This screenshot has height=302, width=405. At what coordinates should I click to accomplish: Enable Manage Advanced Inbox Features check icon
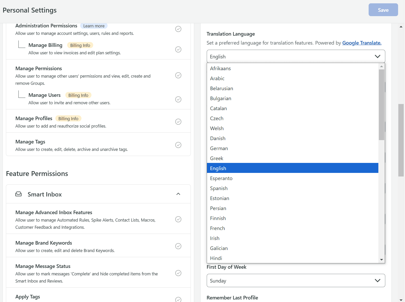tap(178, 219)
